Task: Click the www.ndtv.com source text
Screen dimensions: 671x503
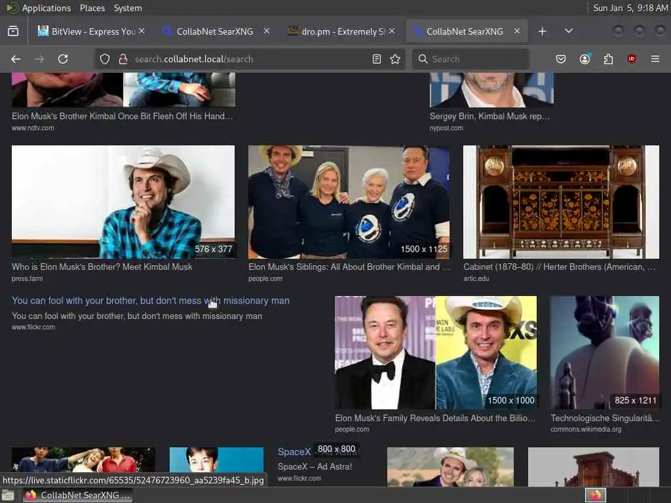Action: coord(33,128)
